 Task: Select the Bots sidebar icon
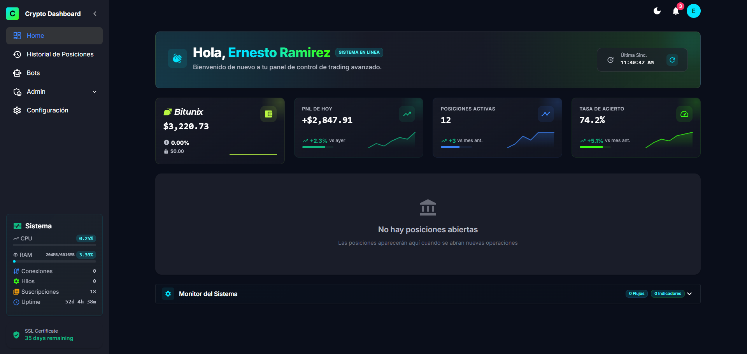17,73
